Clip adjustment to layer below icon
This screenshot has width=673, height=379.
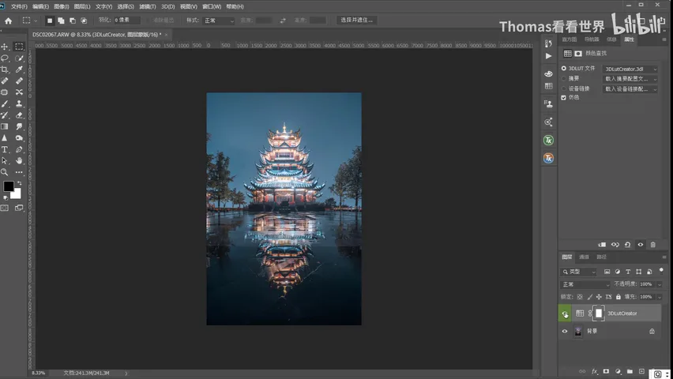coord(602,245)
